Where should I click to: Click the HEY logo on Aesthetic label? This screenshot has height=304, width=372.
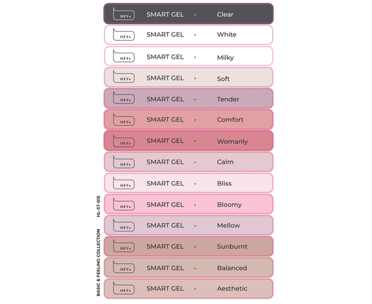(124, 288)
